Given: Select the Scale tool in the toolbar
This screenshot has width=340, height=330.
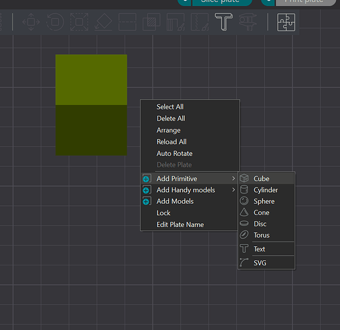Looking at the screenshot, I should click(x=79, y=22).
